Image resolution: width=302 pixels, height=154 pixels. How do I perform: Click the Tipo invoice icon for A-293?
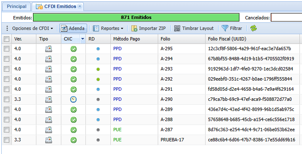click(x=49, y=69)
